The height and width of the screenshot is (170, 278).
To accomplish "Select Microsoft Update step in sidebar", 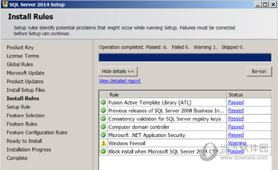I will click(25, 73).
